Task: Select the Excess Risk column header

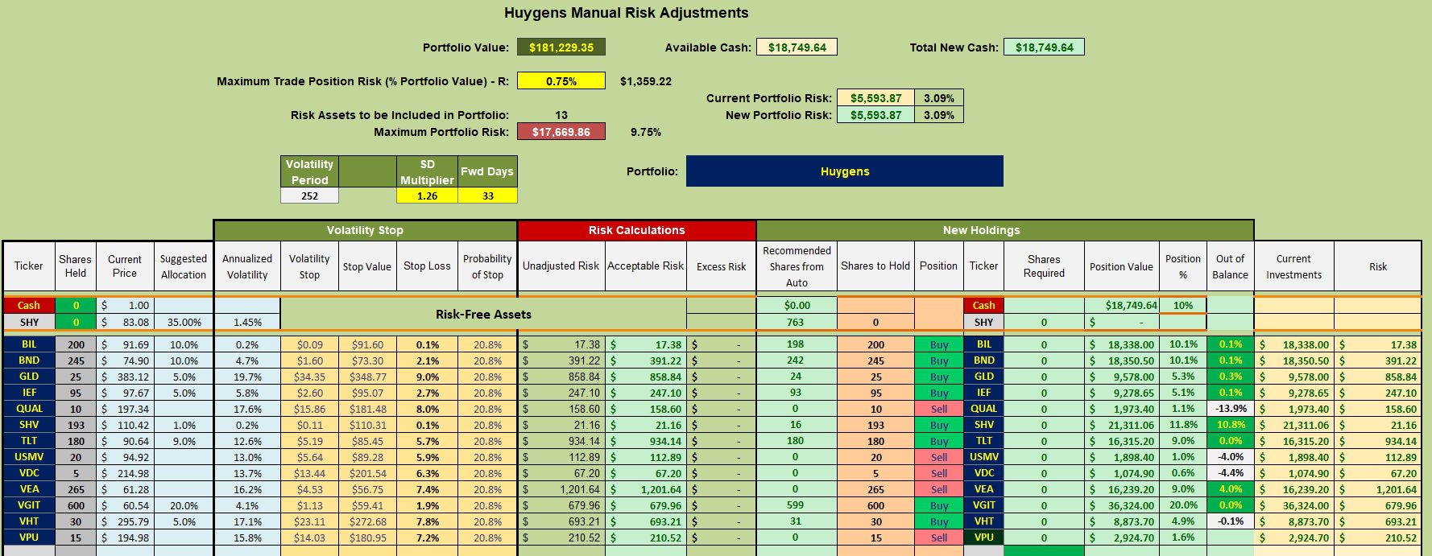Action: click(x=721, y=266)
